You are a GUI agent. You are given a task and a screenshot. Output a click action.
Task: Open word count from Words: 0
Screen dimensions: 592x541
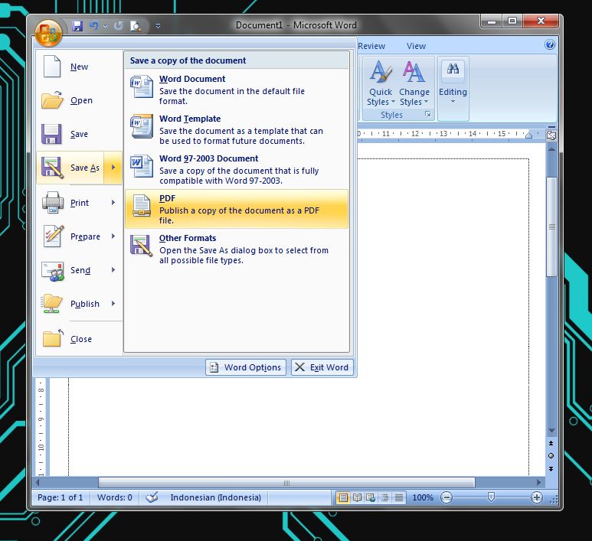point(114,497)
